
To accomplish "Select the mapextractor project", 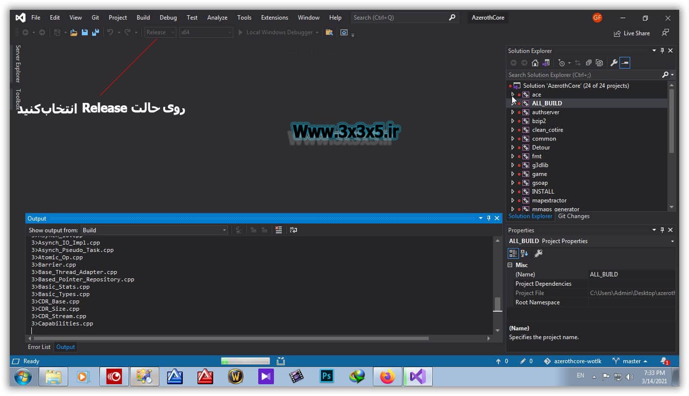I will coord(549,200).
